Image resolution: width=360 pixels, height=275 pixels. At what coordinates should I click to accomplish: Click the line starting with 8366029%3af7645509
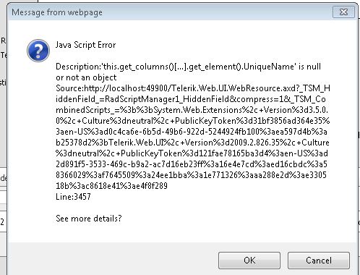click(191, 175)
